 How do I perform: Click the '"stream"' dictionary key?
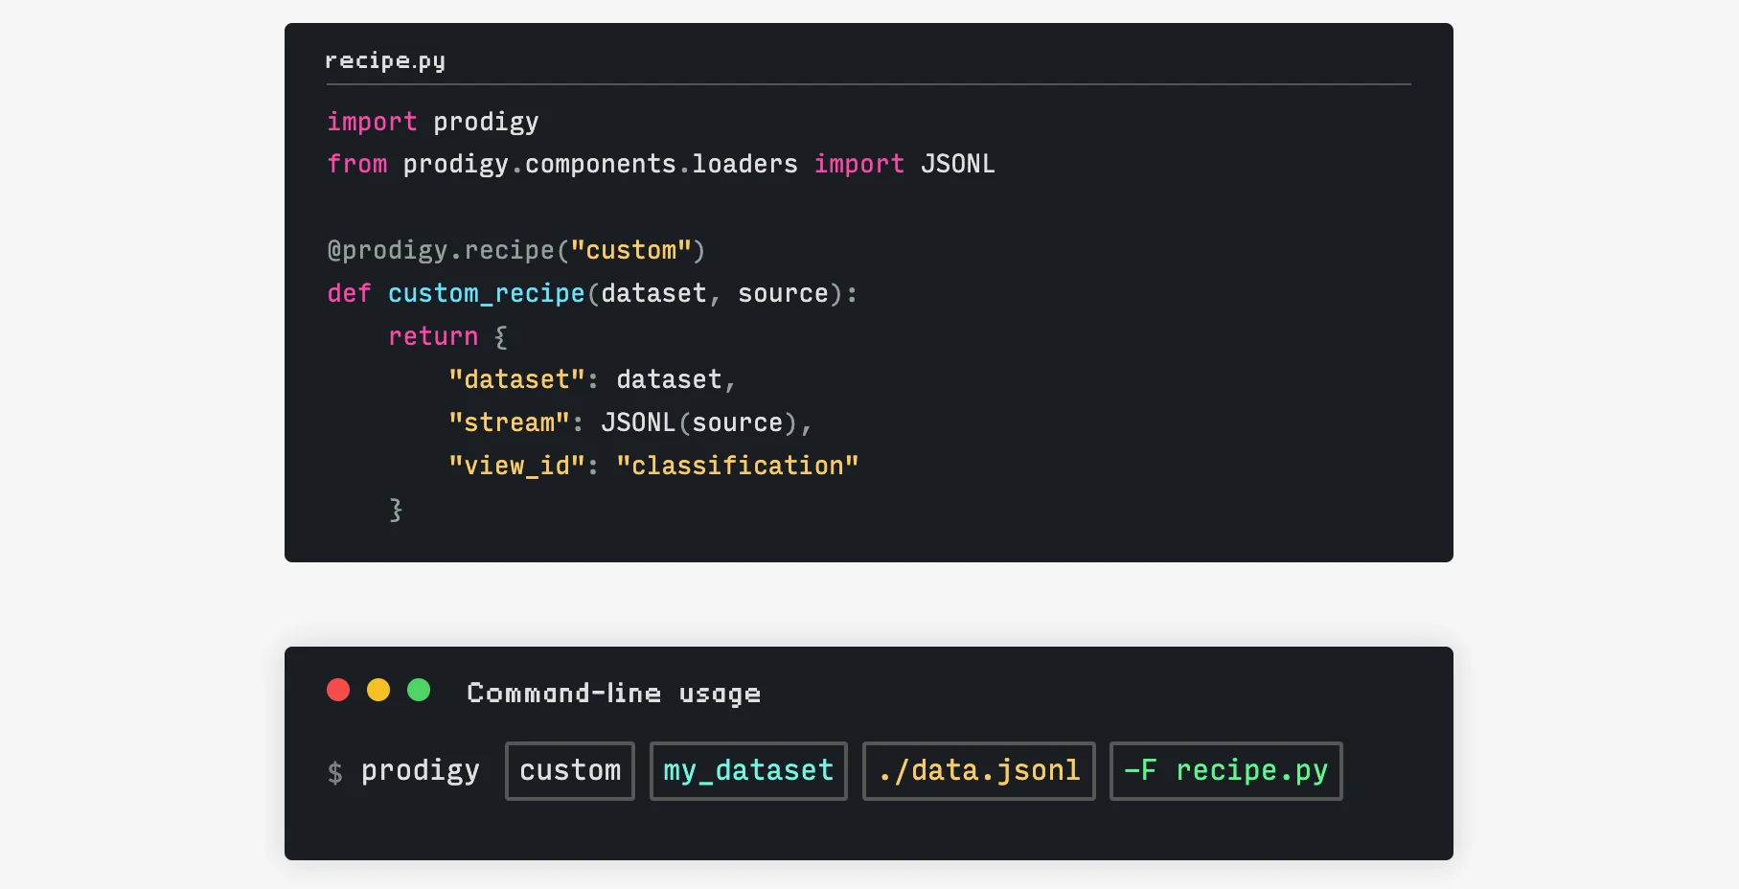click(x=509, y=422)
